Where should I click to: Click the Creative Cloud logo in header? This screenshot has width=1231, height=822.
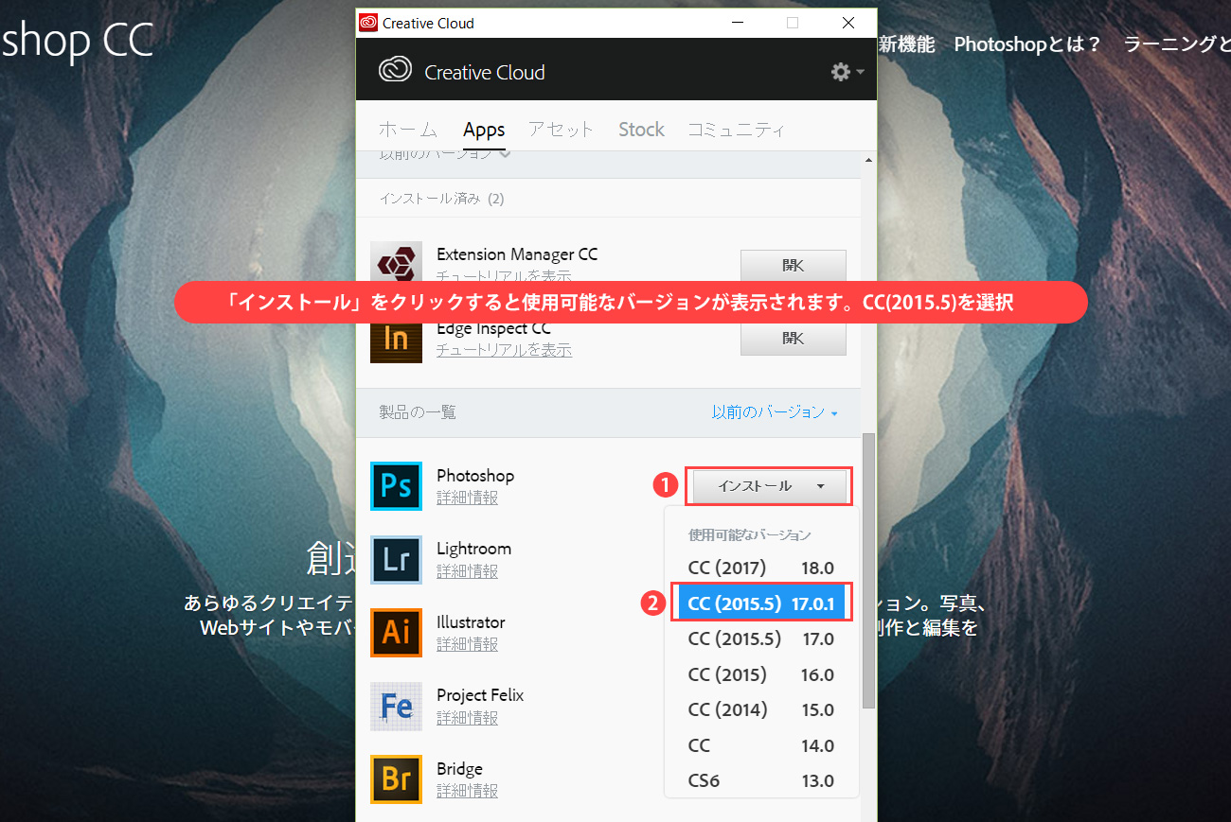tap(395, 72)
